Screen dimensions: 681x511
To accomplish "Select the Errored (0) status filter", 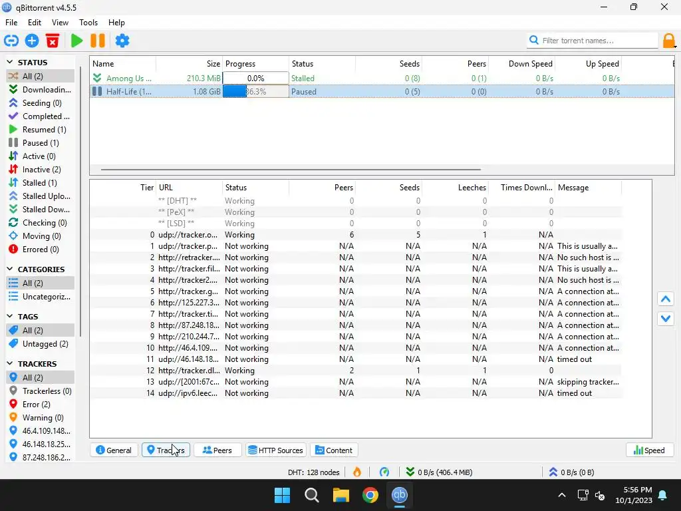I will [x=41, y=250].
